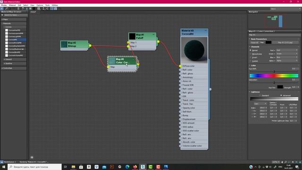The width and height of the screenshot is (302, 170).
Task: Select the Invert channel radio button
Action: pyautogui.click(x=251, y=57)
